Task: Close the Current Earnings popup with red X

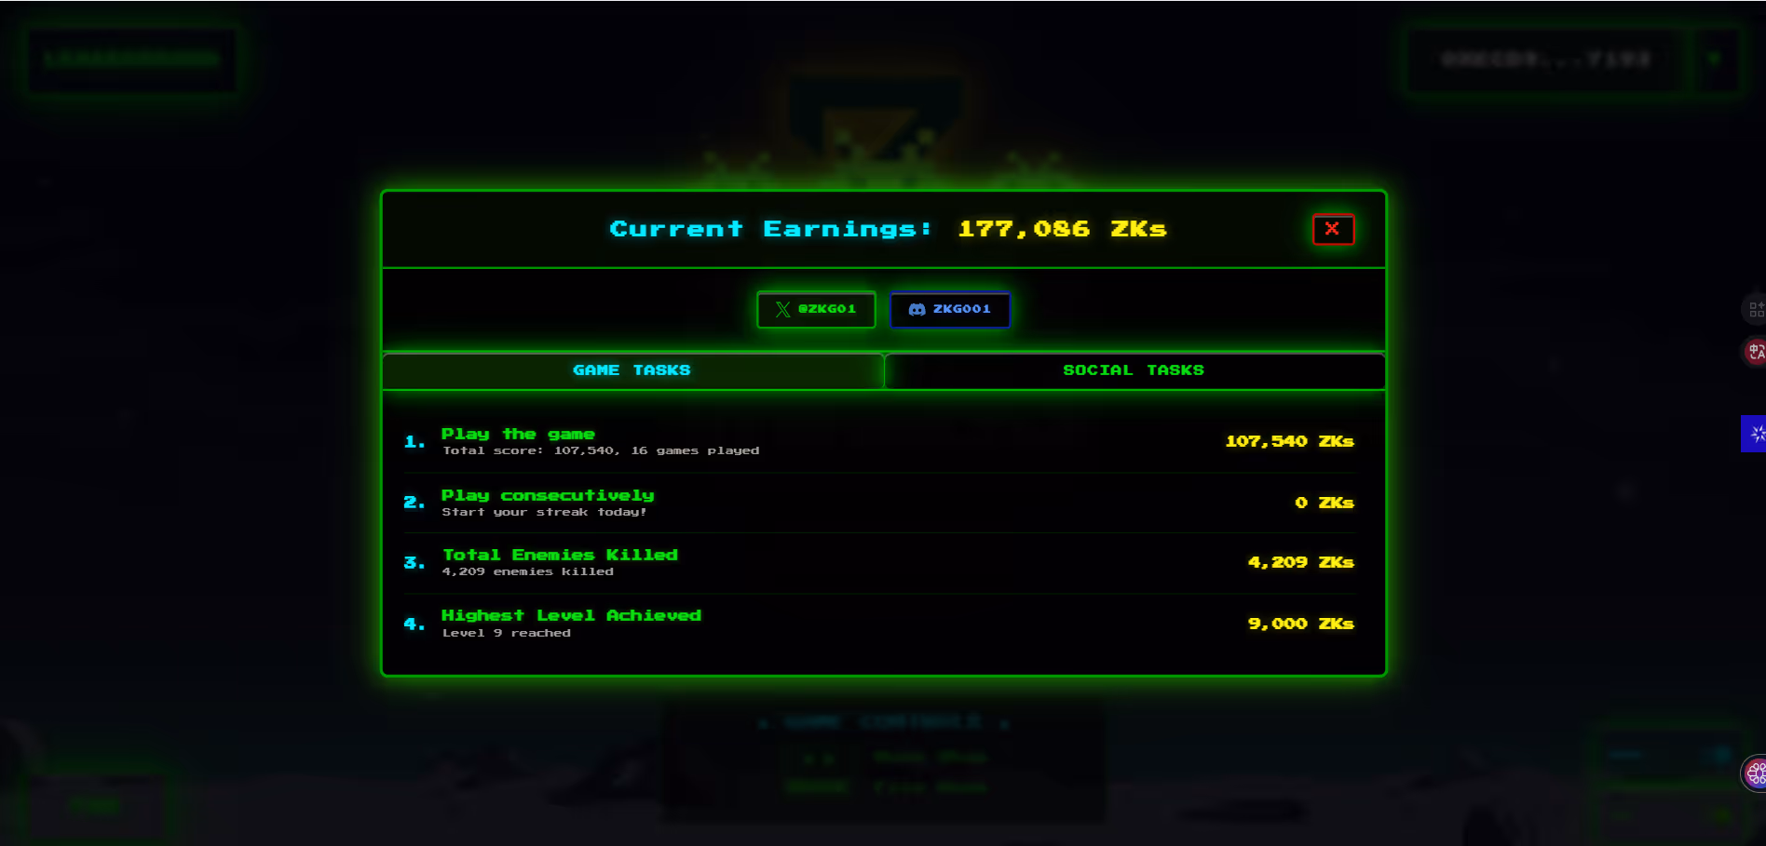Action: 1332,229
